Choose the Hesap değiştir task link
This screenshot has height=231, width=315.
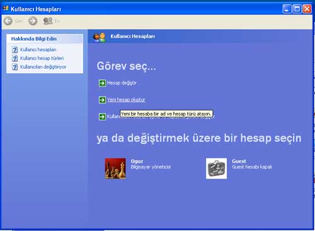(x=122, y=83)
